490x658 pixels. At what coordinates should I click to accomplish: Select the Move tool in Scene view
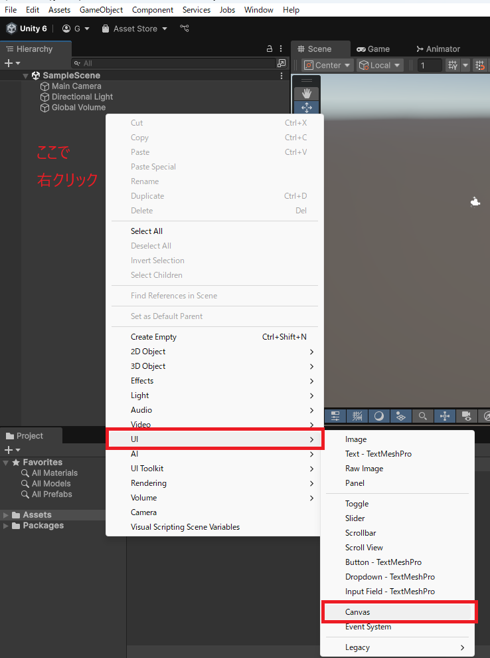click(306, 108)
